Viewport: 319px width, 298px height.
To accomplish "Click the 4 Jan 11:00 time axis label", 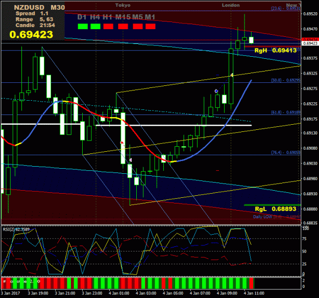I will [254, 293].
